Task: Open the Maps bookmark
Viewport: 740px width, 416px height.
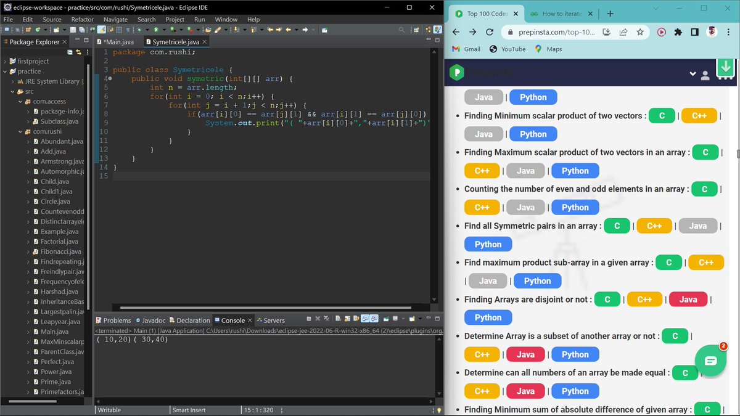Action: pos(548,49)
